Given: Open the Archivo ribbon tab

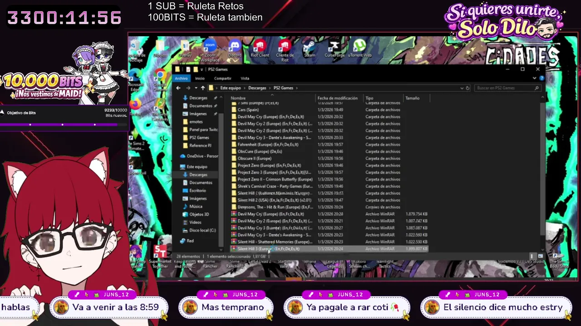Looking at the screenshot, I should tap(181, 78).
